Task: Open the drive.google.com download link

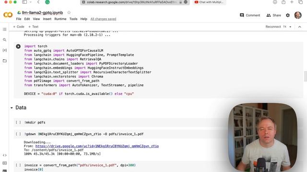Action: tap(97, 146)
